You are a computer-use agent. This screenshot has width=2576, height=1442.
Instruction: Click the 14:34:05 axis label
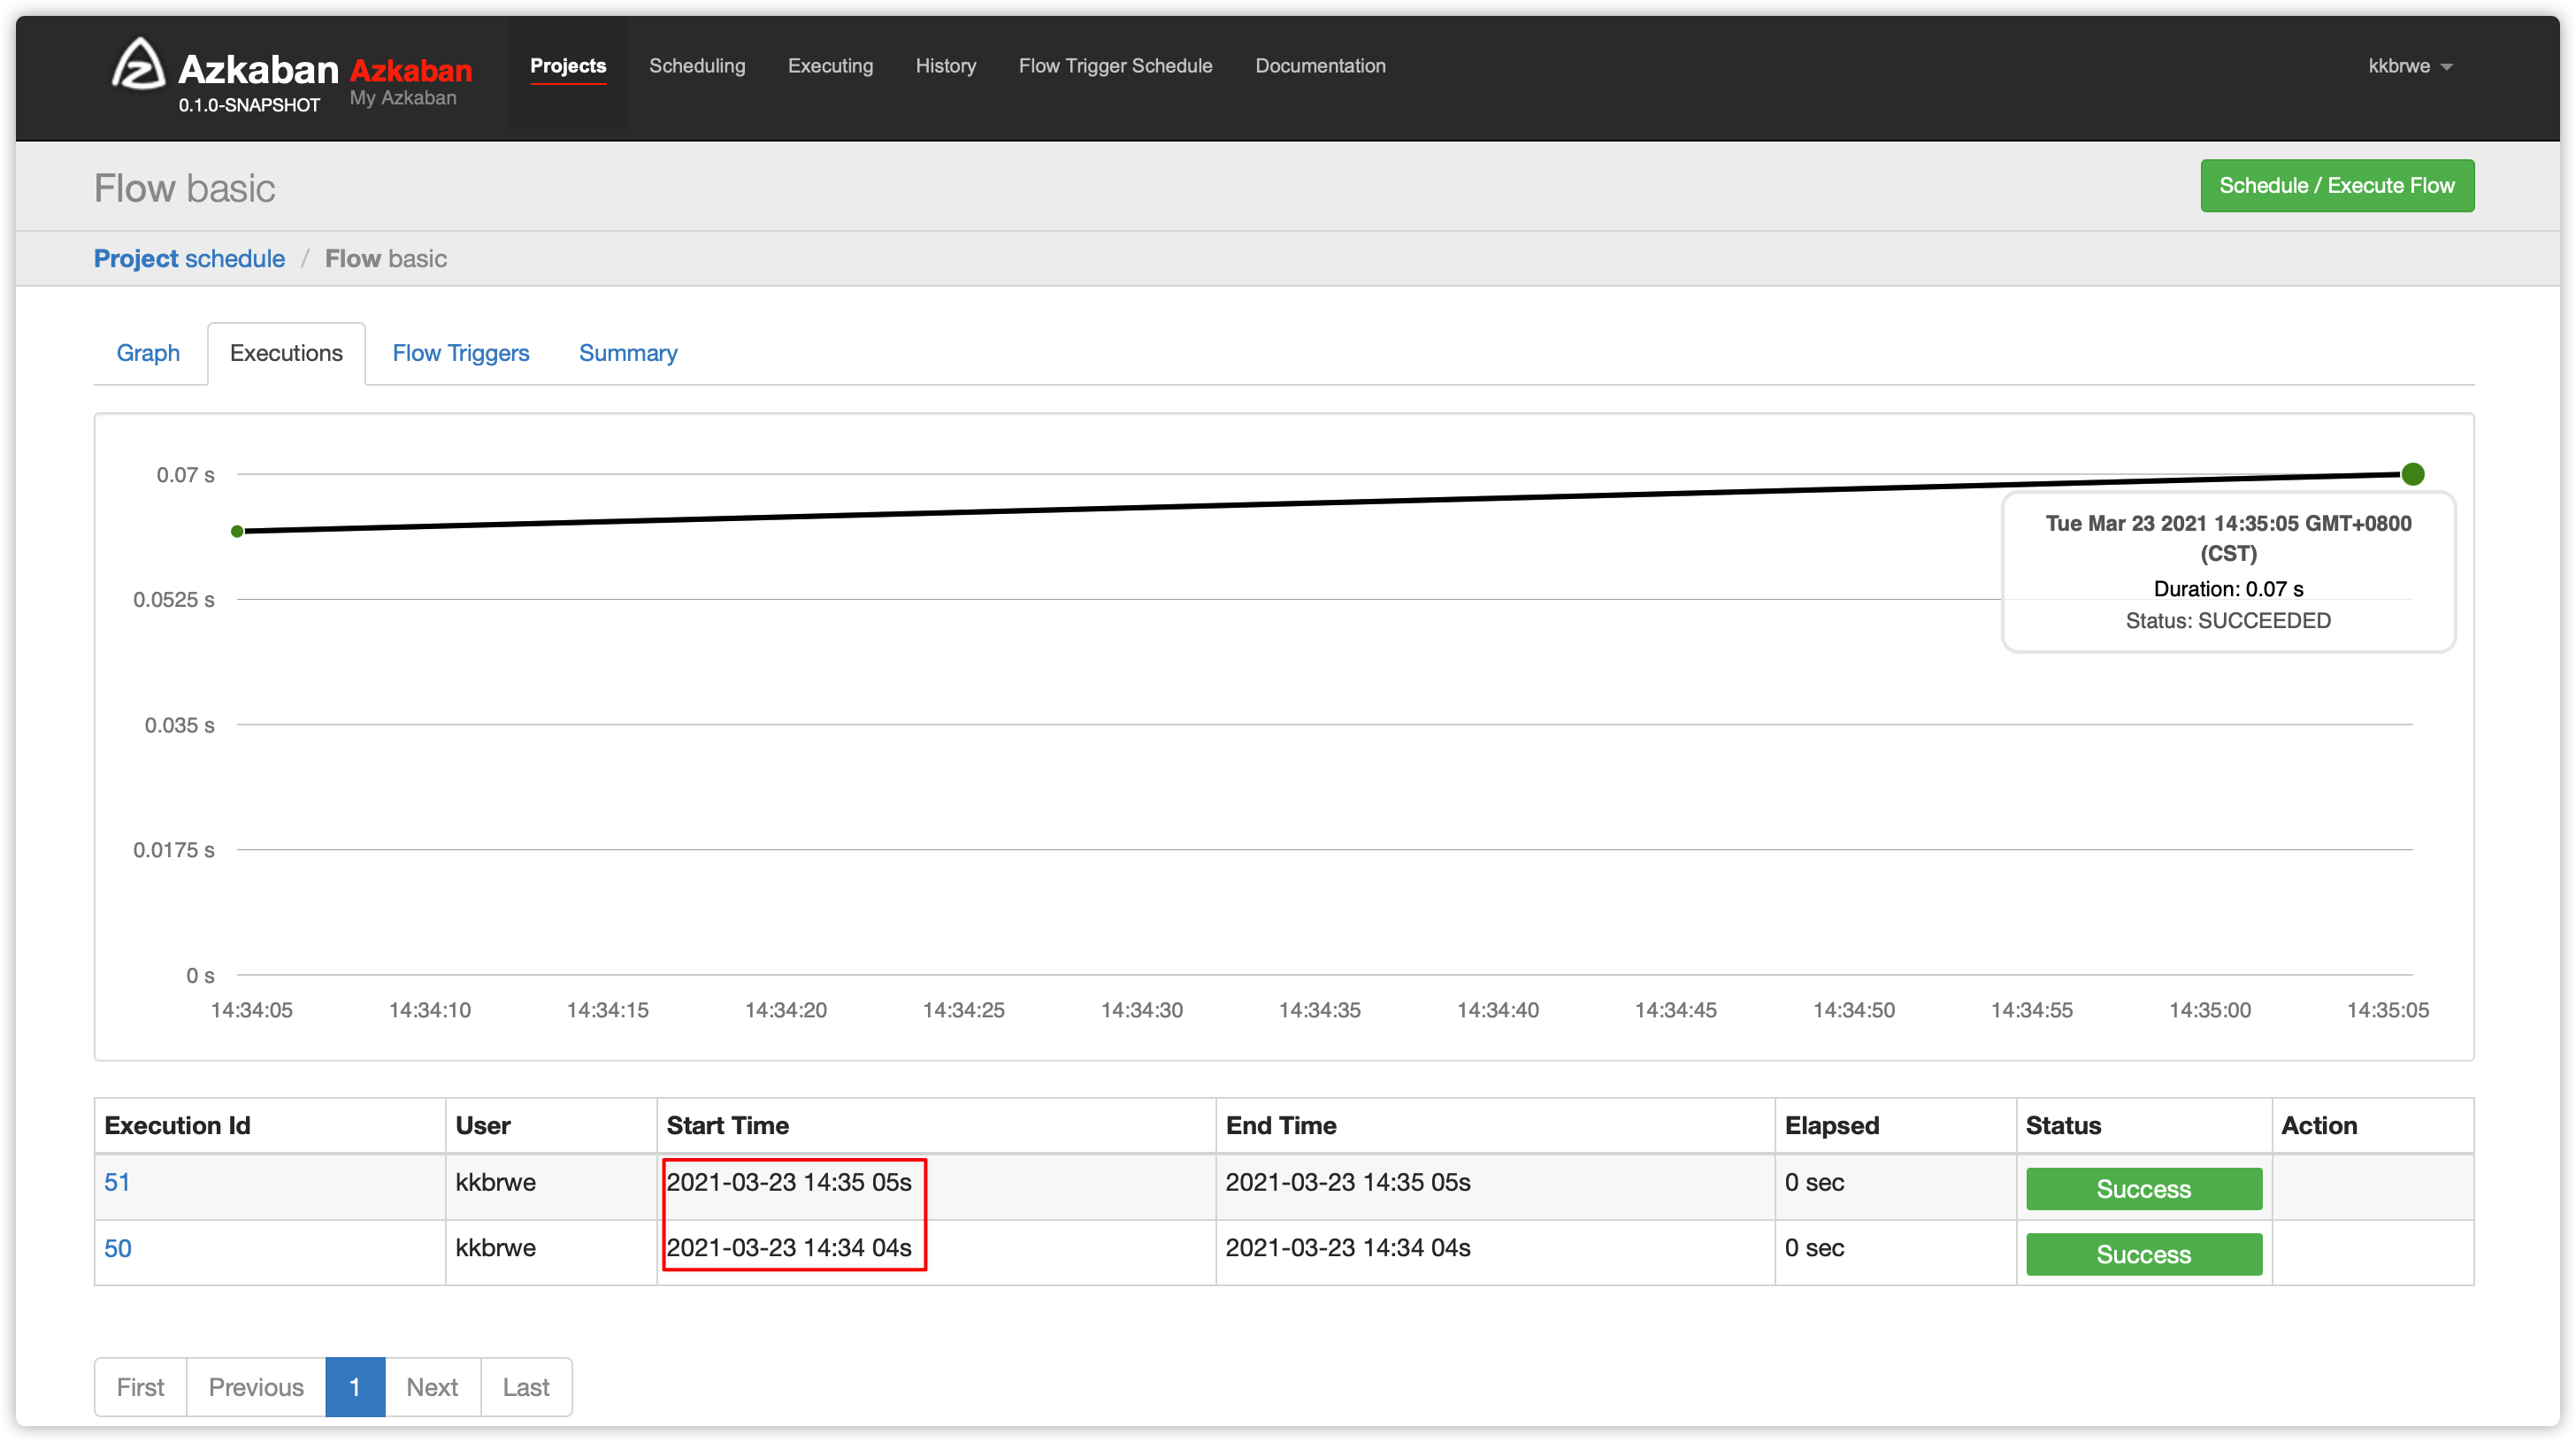[251, 1010]
